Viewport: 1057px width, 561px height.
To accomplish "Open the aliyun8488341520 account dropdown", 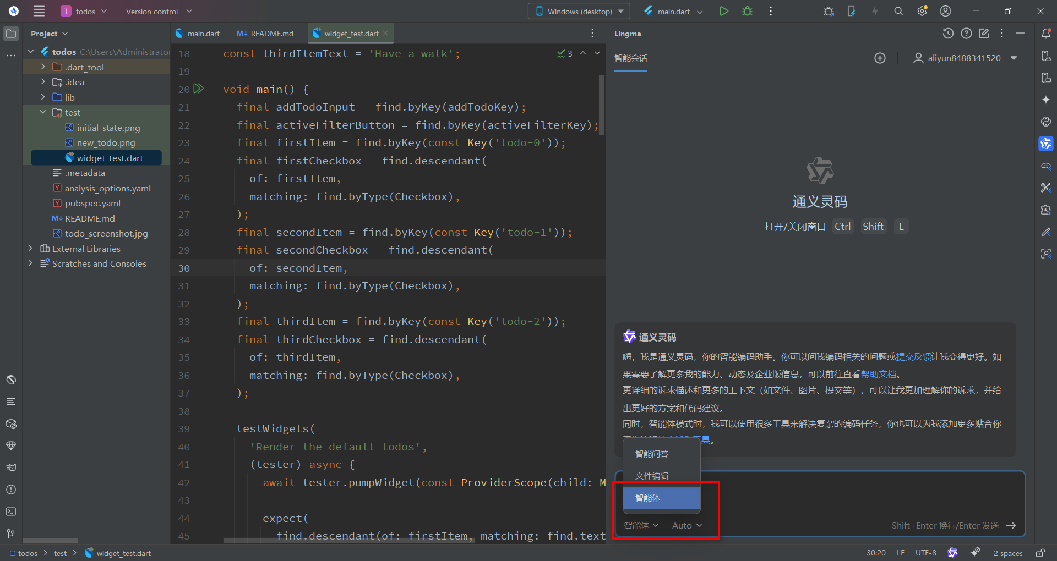I will pyautogui.click(x=965, y=58).
